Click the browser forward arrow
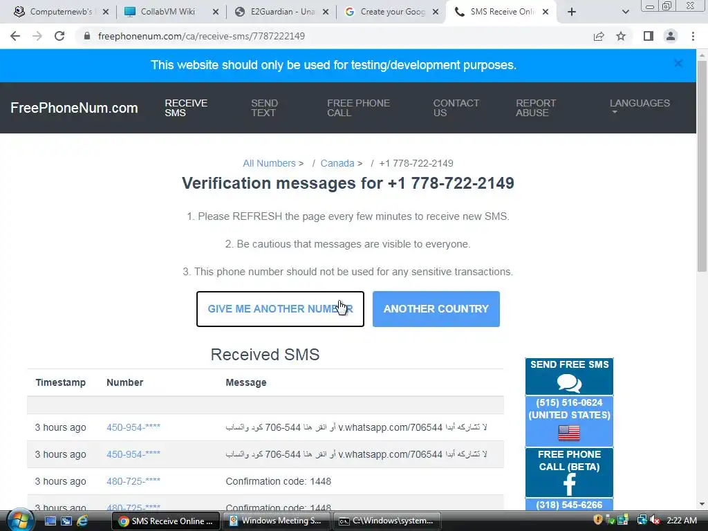 pos(37,36)
